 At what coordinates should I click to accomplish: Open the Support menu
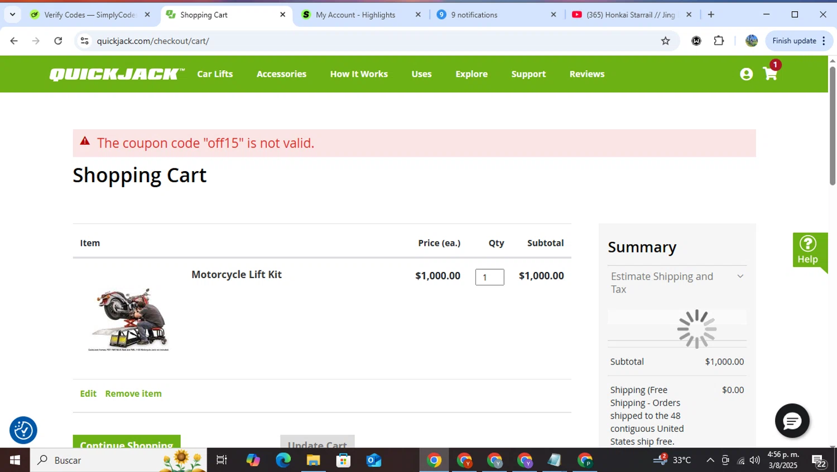pyautogui.click(x=528, y=74)
